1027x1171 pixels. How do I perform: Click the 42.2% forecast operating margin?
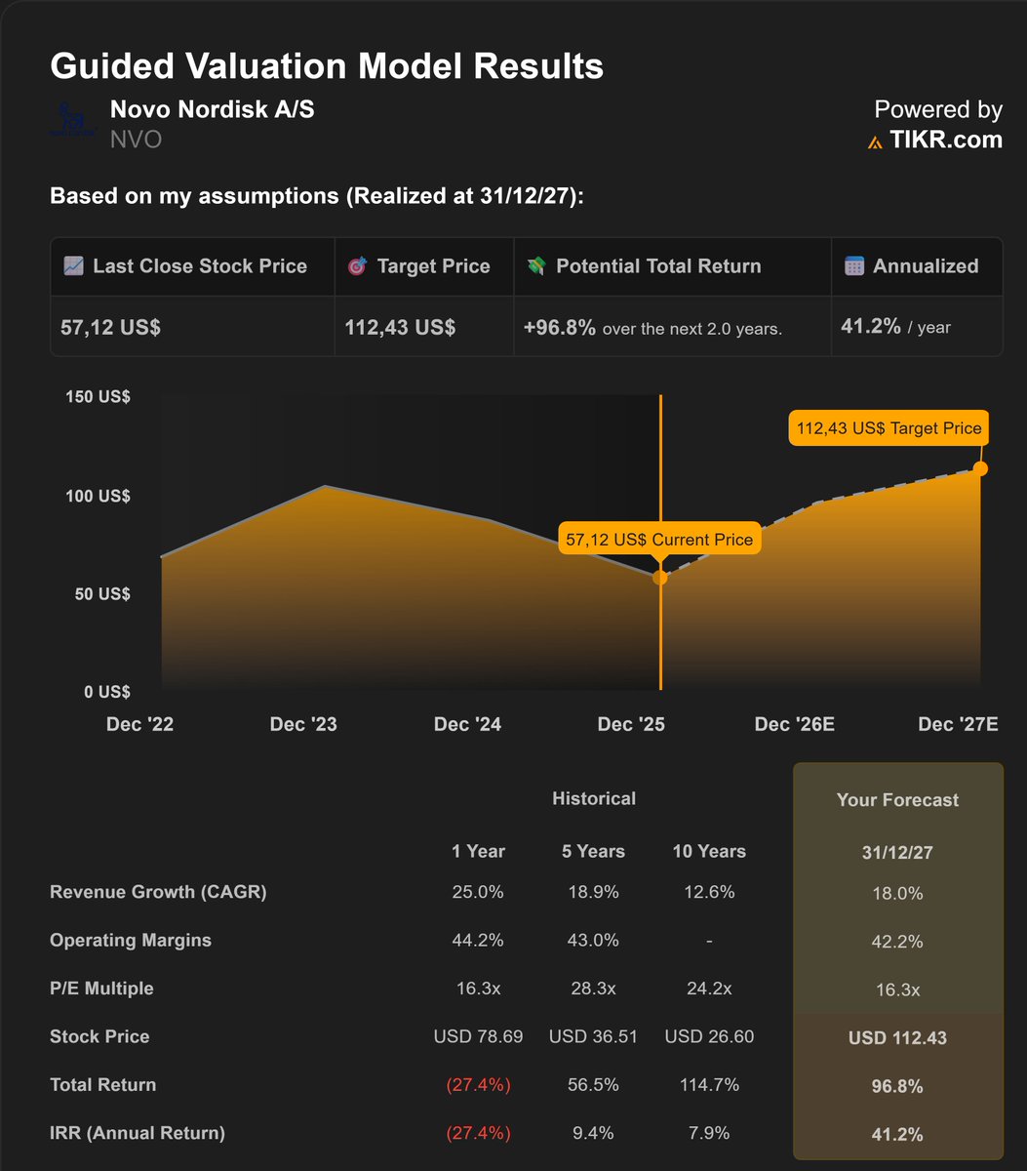[x=897, y=942]
